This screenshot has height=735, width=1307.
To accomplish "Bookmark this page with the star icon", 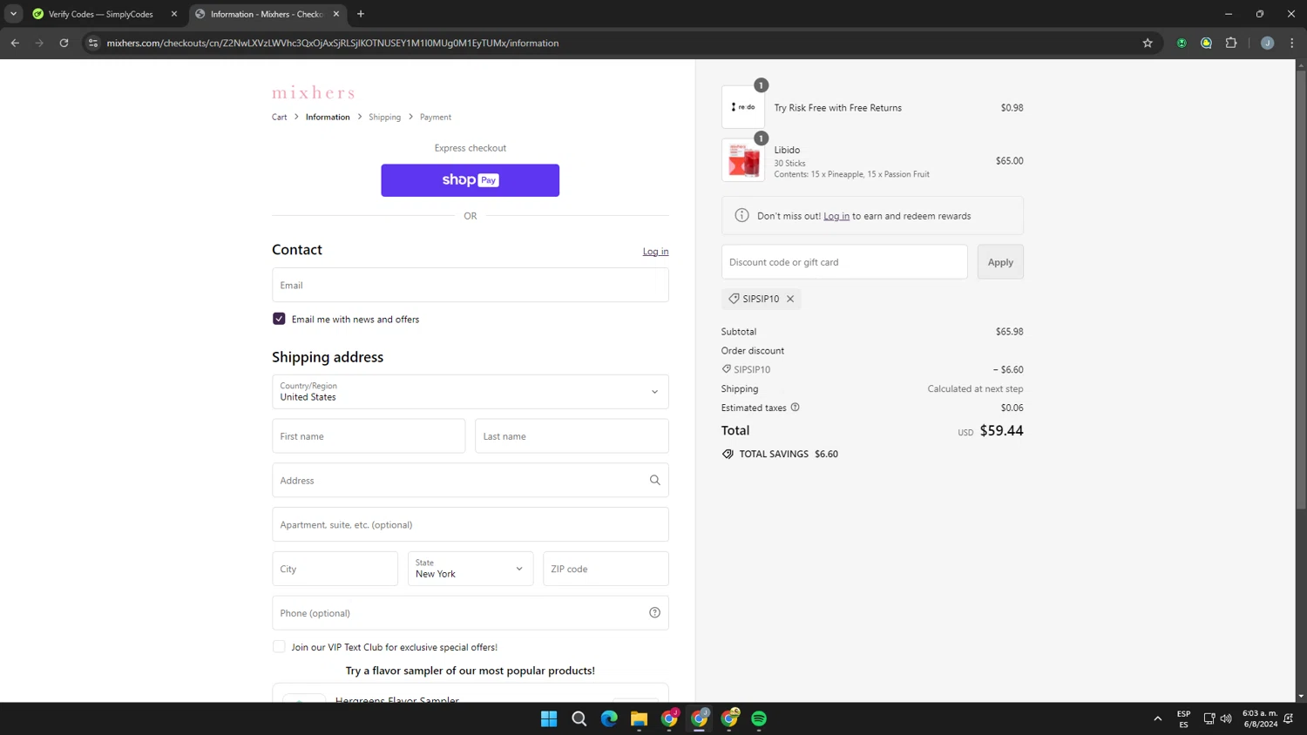I will point(1148,43).
